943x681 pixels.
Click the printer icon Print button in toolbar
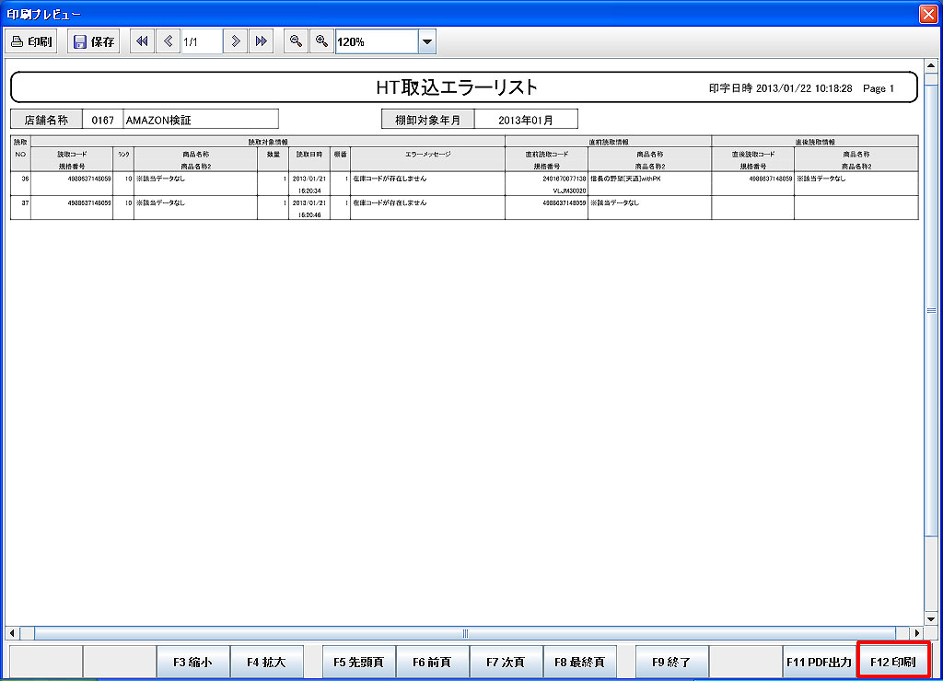[31, 41]
